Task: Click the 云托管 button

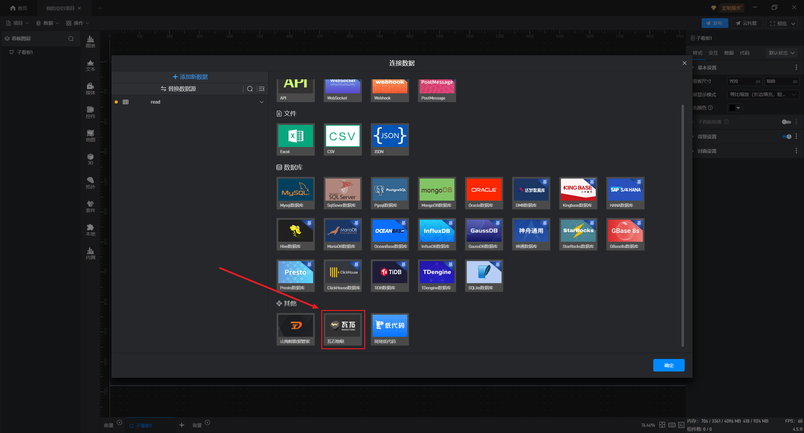Action: click(747, 23)
